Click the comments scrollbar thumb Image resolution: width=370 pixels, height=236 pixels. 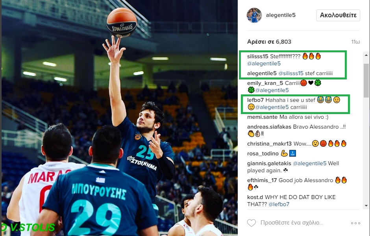(x=366, y=80)
